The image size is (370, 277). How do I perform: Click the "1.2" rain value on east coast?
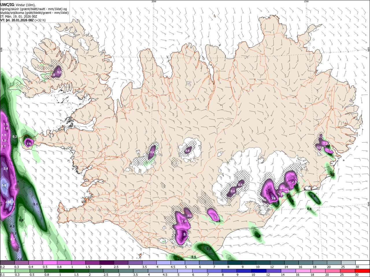pos(332,174)
